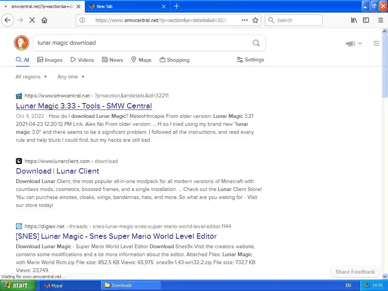Switch to News results
This screenshot has width=388, height=291.
[112, 60]
